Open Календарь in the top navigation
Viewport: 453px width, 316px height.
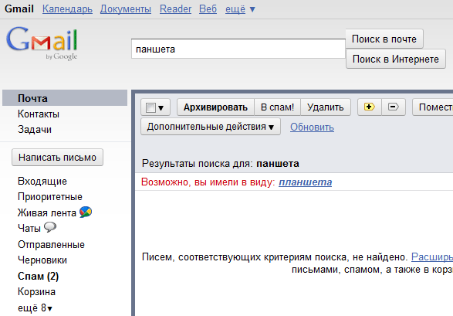pyautogui.click(x=67, y=9)
